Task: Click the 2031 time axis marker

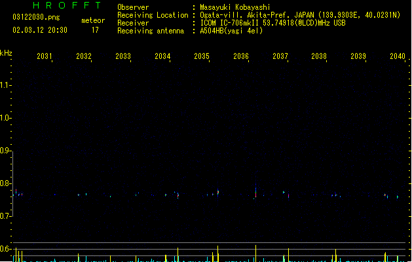Action: [44, 56]
